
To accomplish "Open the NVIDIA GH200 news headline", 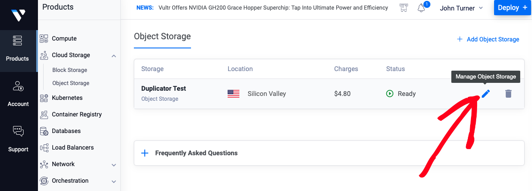I will tap(273, 8).
